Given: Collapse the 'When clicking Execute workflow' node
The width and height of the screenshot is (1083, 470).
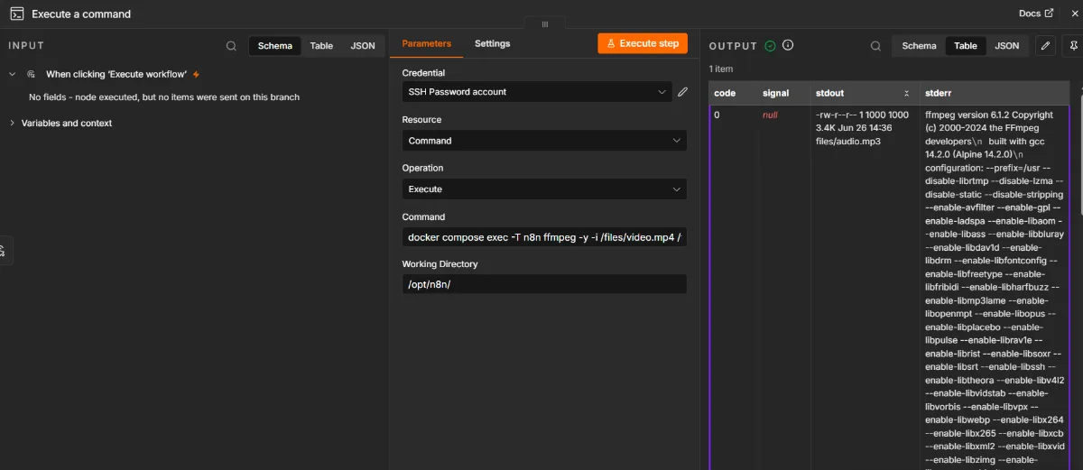Looking at the screenshot, I should [x=12, y=74].
